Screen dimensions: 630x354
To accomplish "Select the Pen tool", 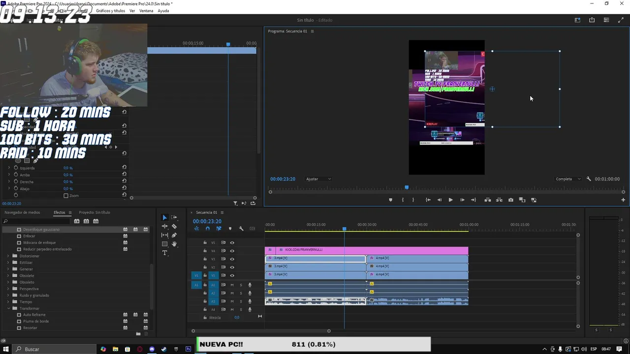I will pos(174,235).
